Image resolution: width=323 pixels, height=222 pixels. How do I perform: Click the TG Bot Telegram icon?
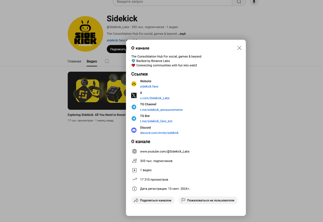(134, 118)
